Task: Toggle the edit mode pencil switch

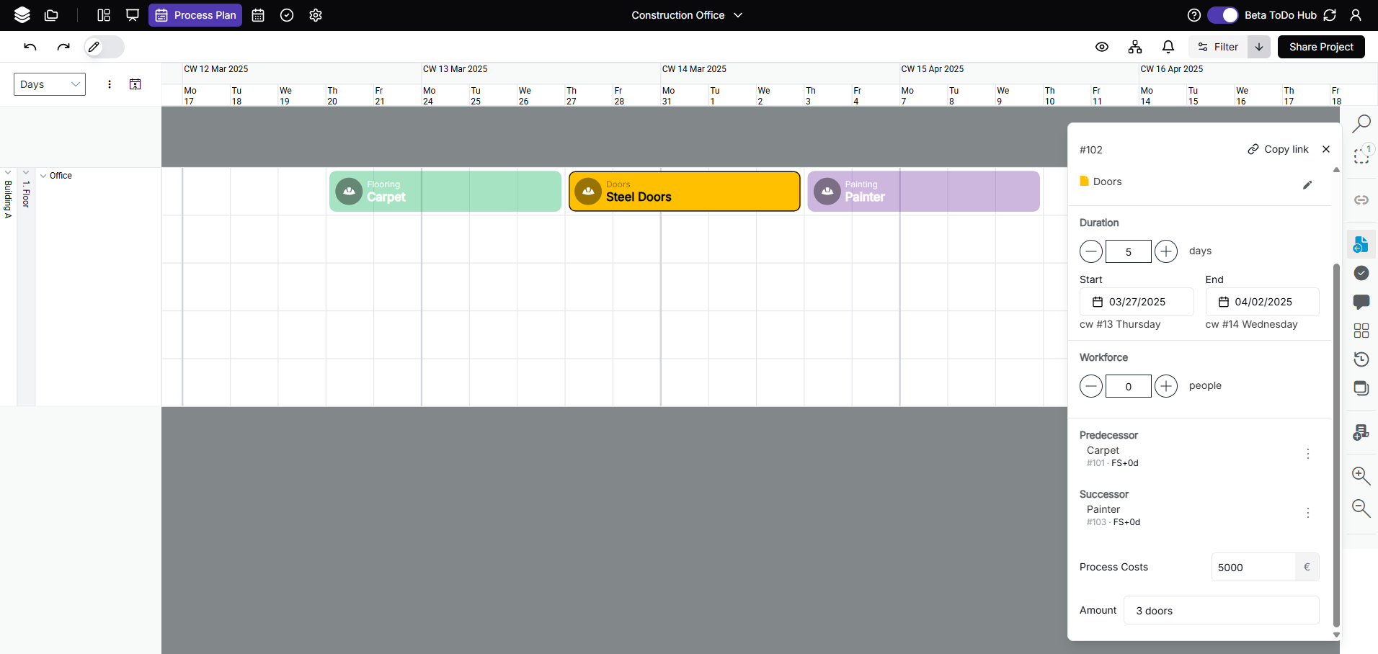Action: tap(104, 47)
